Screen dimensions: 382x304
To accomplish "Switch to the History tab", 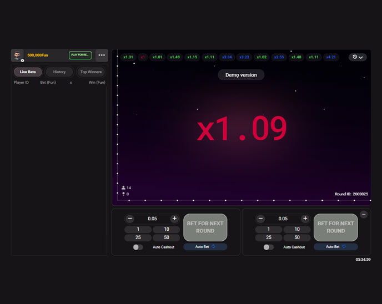I will click(x=59, y=72).
